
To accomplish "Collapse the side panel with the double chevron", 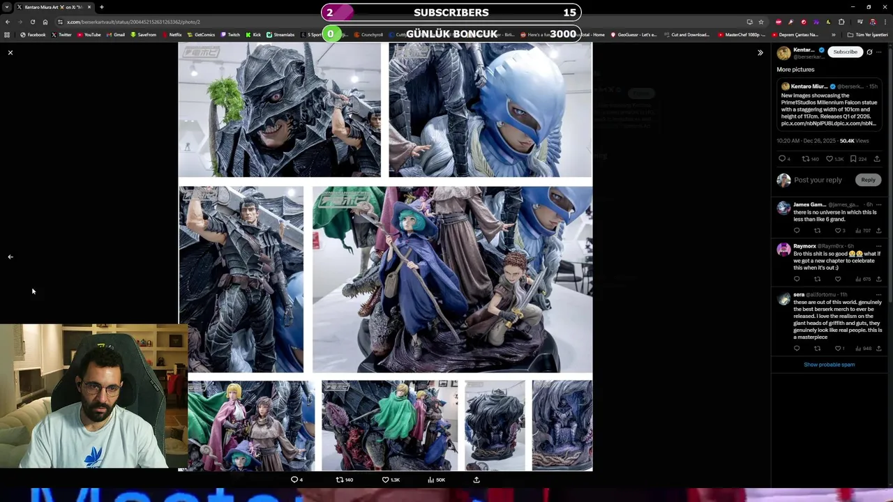I will click(x=760, y=52).
